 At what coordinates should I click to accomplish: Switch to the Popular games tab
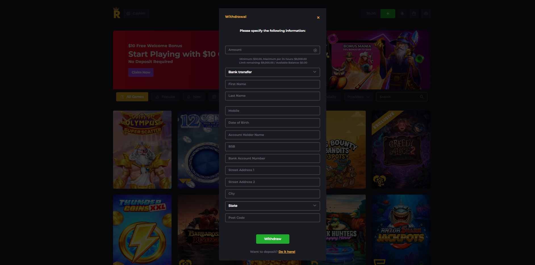(165, 97)
